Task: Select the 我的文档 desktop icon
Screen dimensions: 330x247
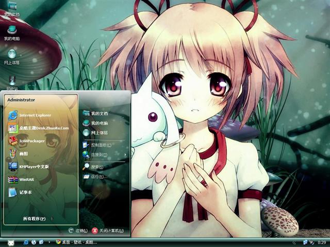Action: [11, 9]
